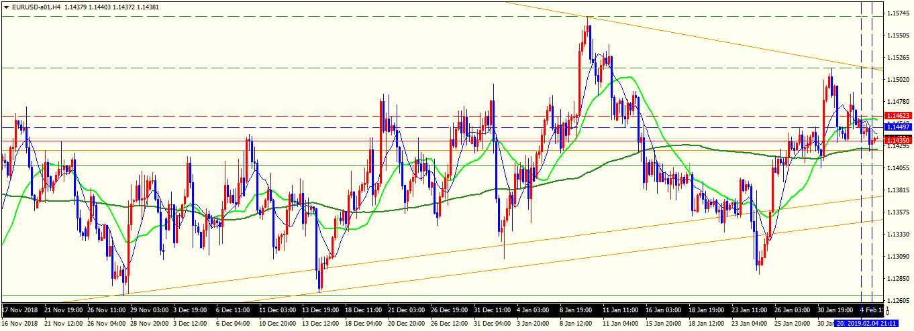
Task: Click the 23 Jan 11:00 time label
Action: (750, 311)
